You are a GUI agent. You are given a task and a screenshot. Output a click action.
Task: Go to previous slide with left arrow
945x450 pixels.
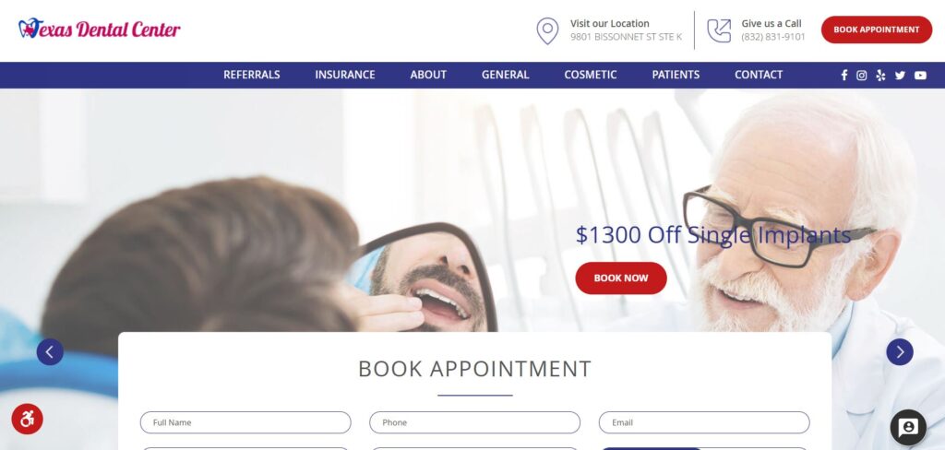[x=50, y=352]
